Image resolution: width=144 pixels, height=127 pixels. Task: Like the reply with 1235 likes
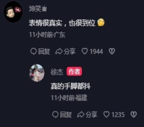(x=106, y=114)
